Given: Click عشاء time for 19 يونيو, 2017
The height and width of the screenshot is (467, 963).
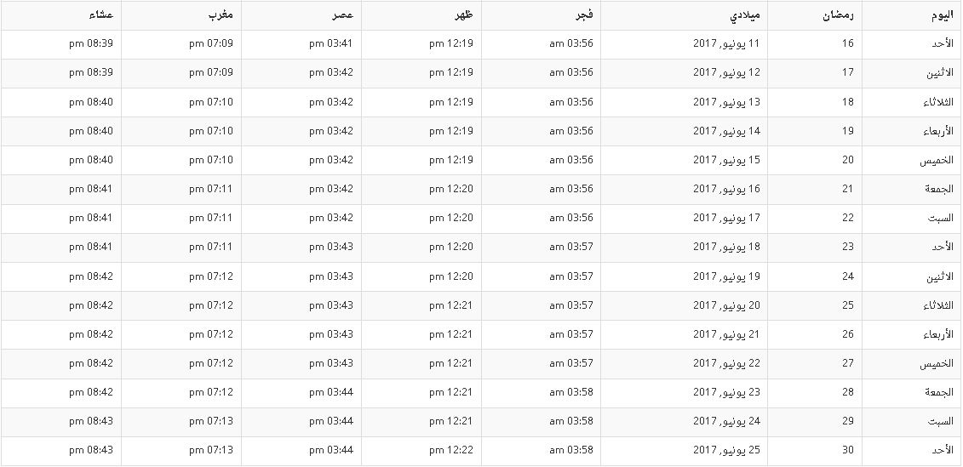Looking at the screenshot, I should coord(91,276).
